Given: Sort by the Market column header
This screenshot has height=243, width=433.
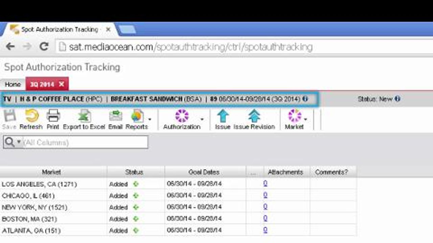Looking at the screenshot, I should (53, 172).
